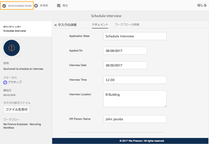This screenshot has height=144, width=209.
Task: Click the 'Schedule Interview' last action text
Action: tap(14, 31)
